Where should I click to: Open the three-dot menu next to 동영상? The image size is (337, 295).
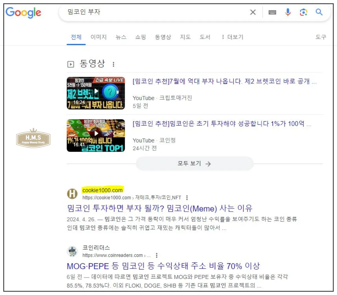(113, 64)
